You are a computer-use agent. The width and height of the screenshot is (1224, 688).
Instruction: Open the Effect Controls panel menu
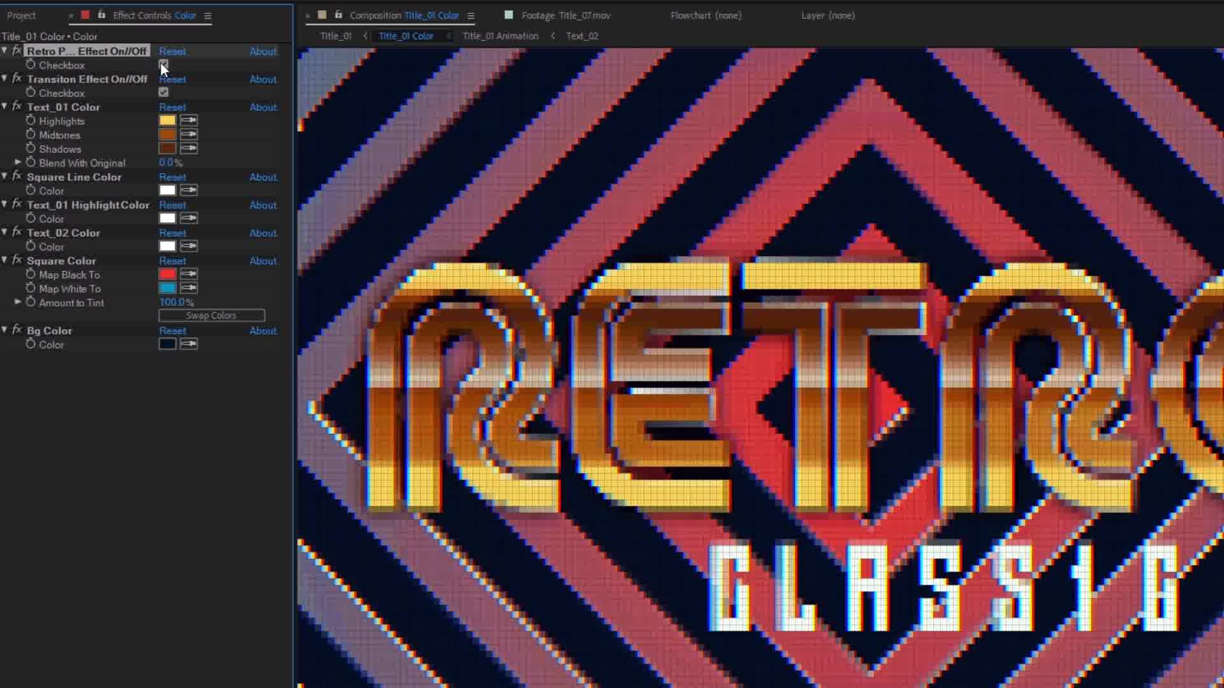[207, 15]
